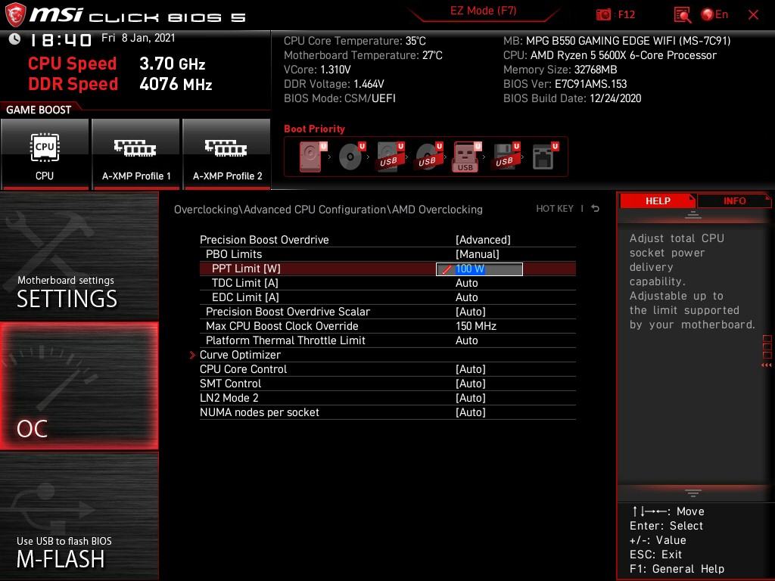775x581 pixels.
Task: Click the Boot Priority heading
Action: [314, 129]
